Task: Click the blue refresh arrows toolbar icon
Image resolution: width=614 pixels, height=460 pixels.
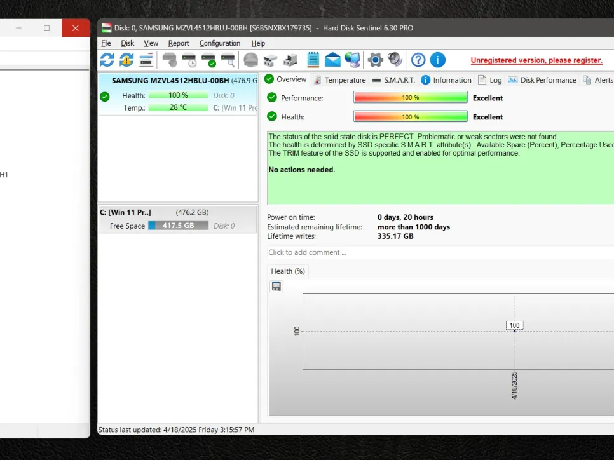Action: coord(107,60)
